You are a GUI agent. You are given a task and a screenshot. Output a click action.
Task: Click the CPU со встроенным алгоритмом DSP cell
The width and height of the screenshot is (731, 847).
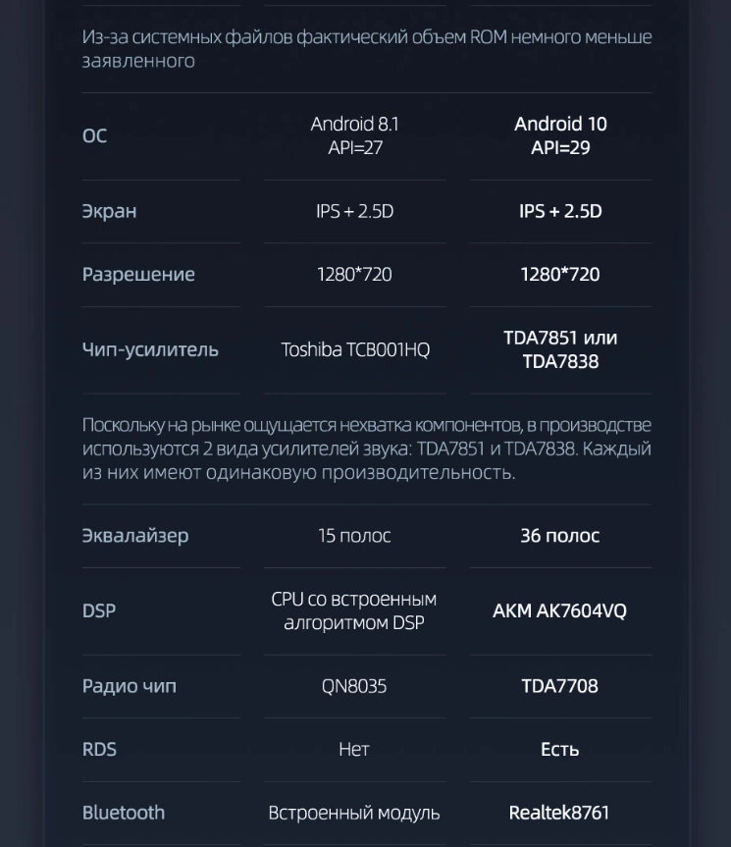point(354,610)
